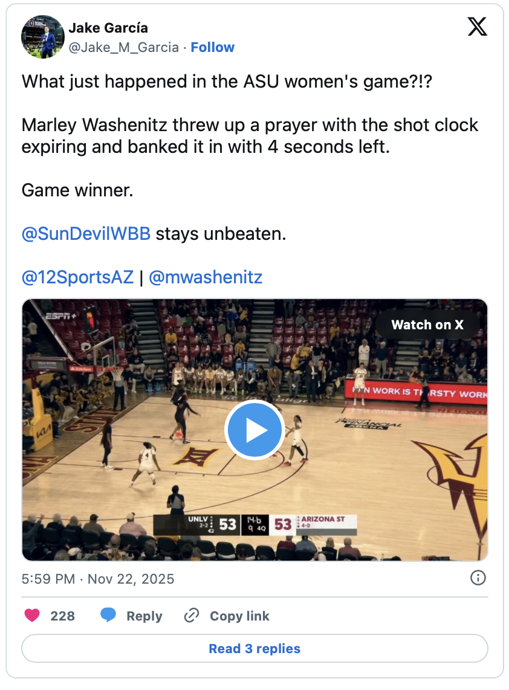Click the Reply text label
Viewport: 509px width, 690px height.
pos(144,616)
